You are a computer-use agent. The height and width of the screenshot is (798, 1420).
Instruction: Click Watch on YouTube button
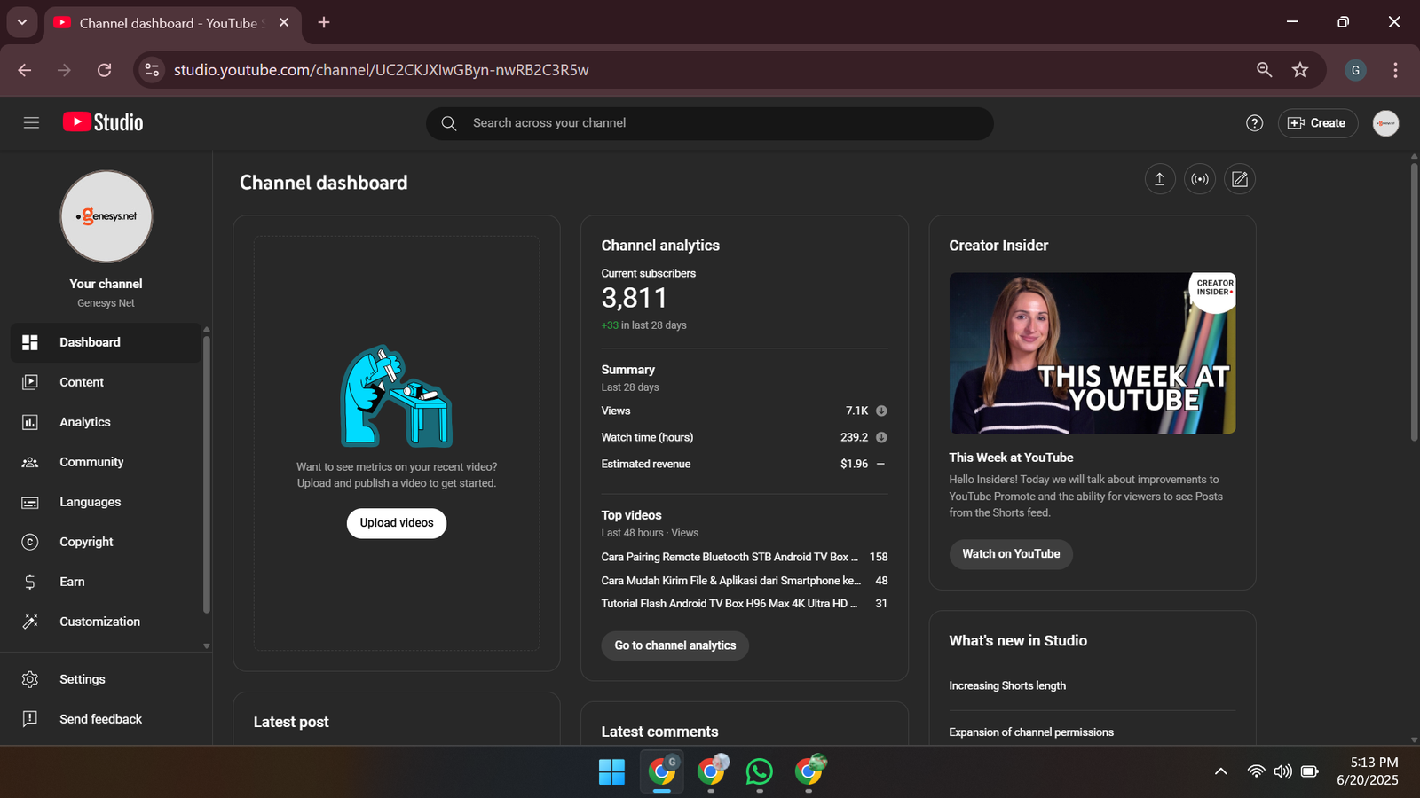click(1011, 554)
